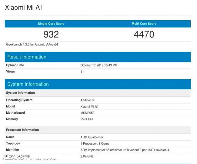Click the Motherboard label
Screen dimensions: 197x164
pyautogui.click(x=15, y=112)
